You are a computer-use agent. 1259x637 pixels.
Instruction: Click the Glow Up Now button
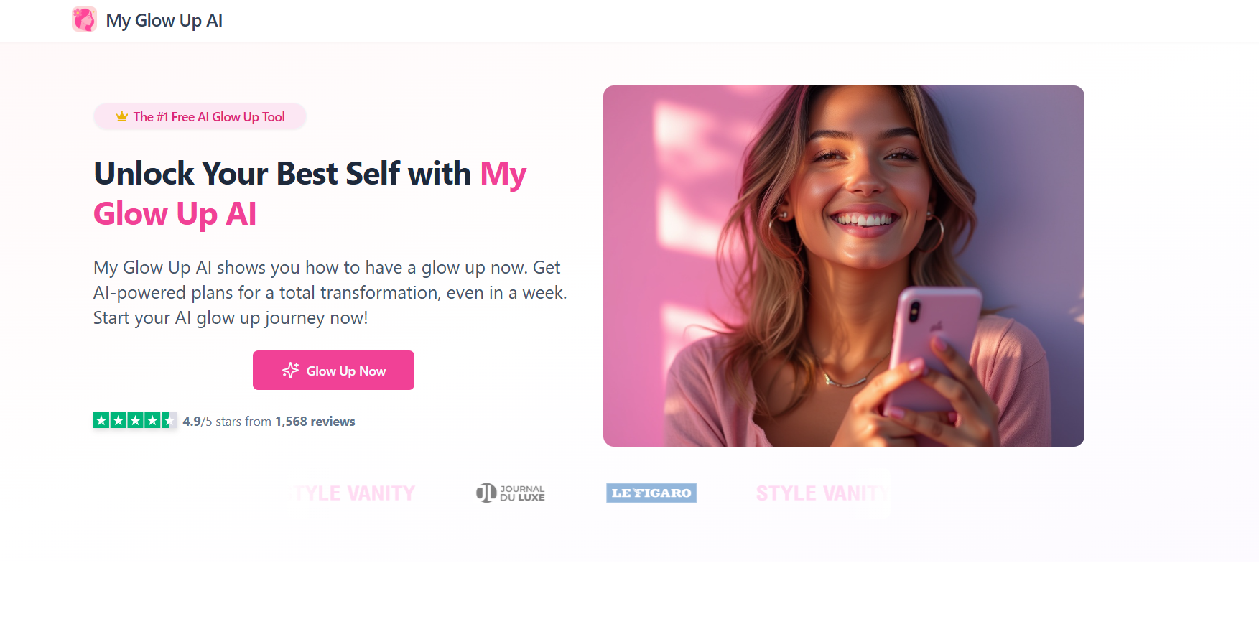tap(333, 370)
